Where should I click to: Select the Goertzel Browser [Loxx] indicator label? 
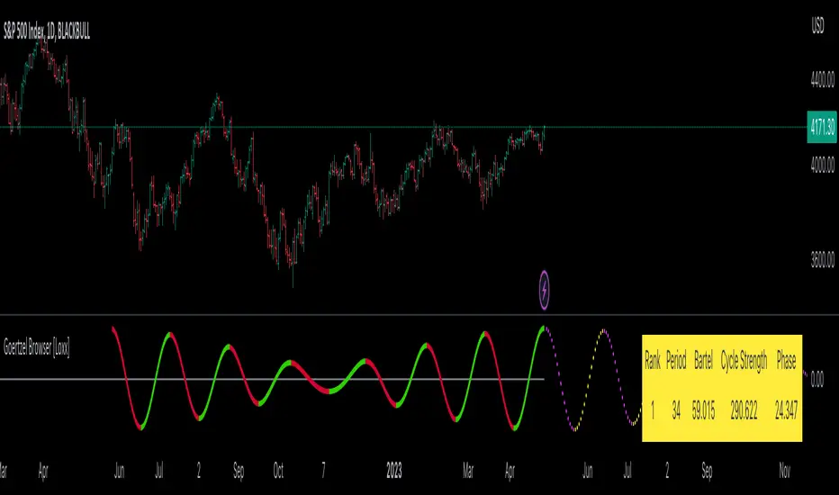coord(36,347)
